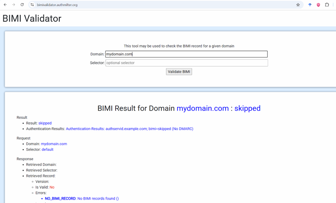This screenshot has height=203, width=336.
Task: Click inside the Domain input field
Action: (x=186, y=54)
